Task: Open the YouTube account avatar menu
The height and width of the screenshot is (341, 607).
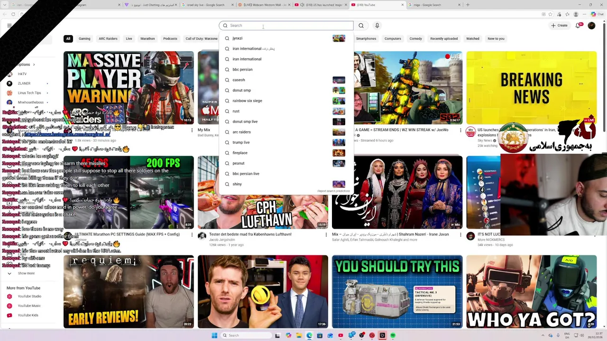Action: click(x=591, y=26)
